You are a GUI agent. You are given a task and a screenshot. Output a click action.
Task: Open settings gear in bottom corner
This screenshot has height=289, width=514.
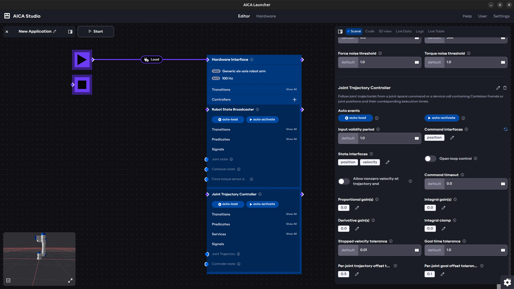coord(507,282)
